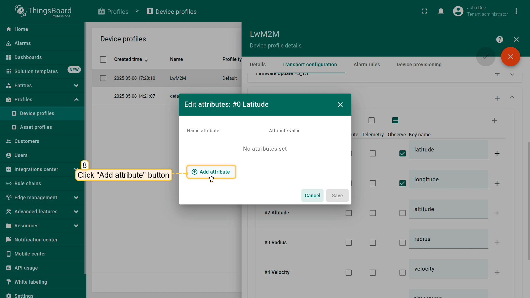Click plus icon beside latitude key
Screen dimensions: 530x298
coord(497,153)
